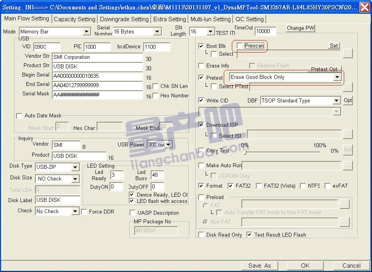Open the Pretest mode dropdown

tap(337, 77)
